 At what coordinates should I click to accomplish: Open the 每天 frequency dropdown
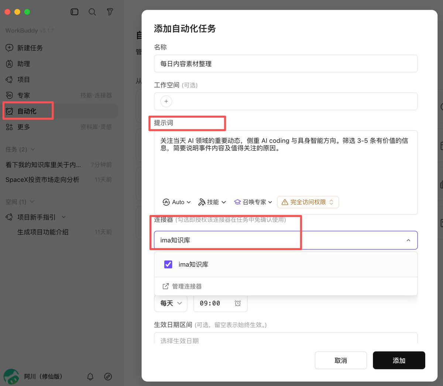click(171, 303)
